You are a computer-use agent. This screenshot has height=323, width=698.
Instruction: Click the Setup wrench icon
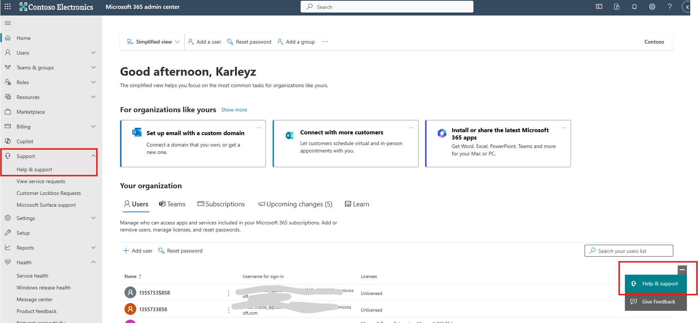pyautogui.click(x=8, y=233)
